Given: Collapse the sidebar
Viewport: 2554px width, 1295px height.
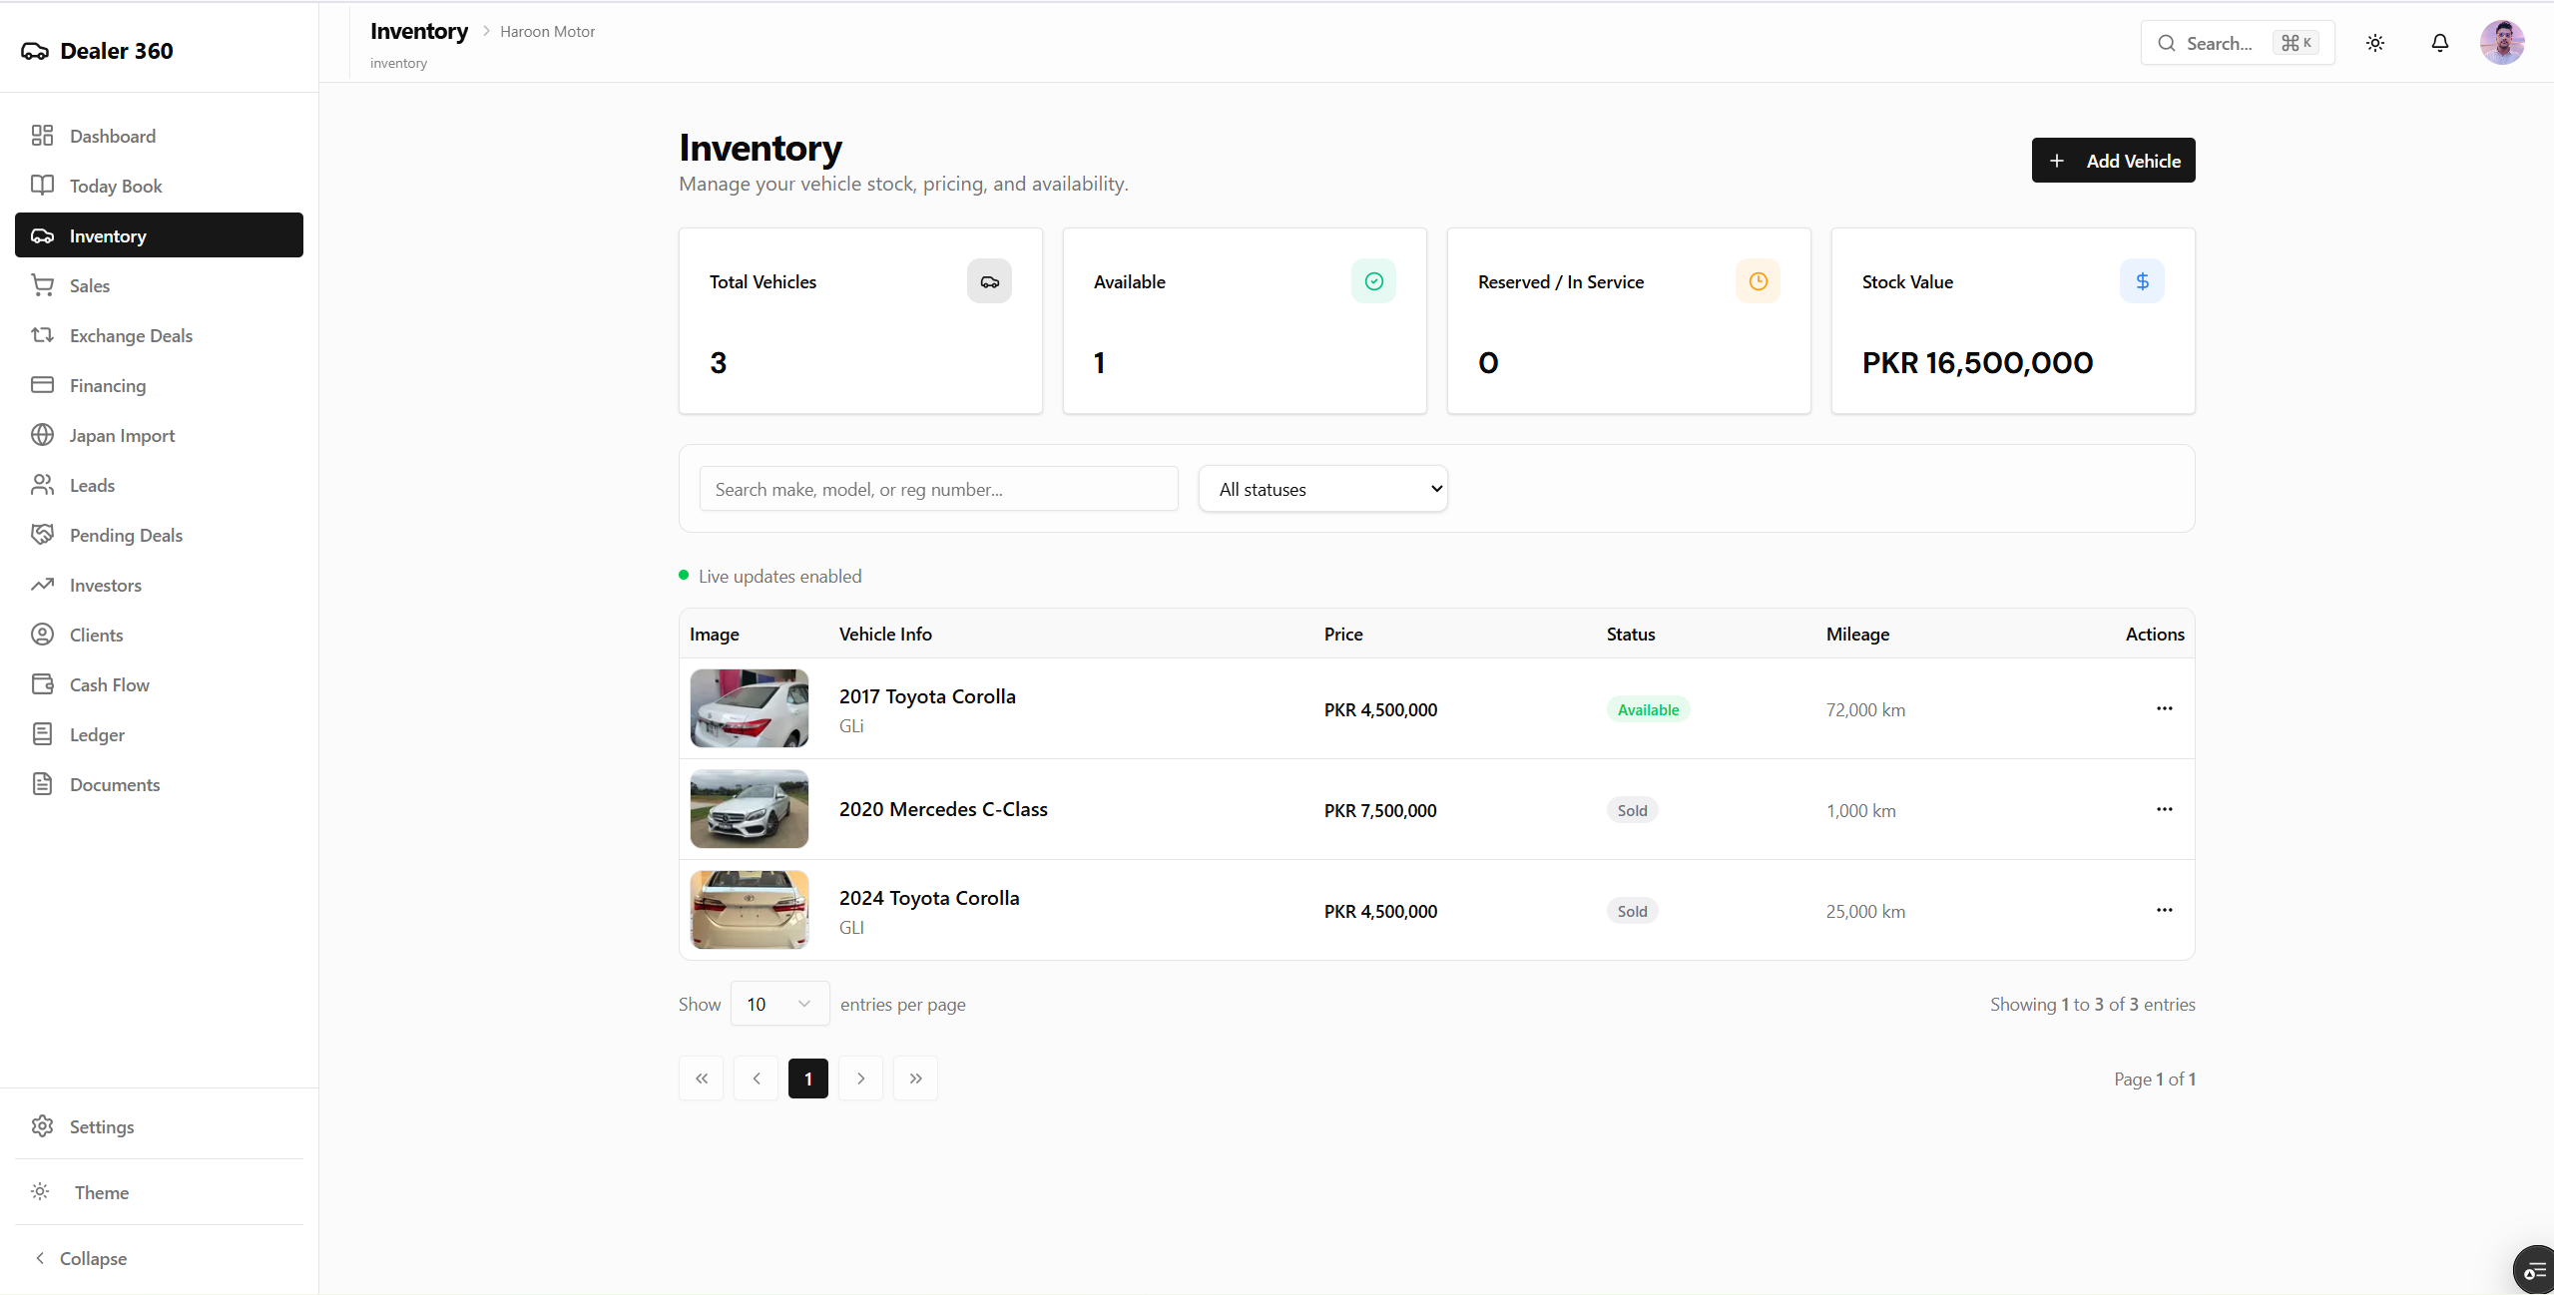Looking at the screenshot, I should pos(159,1258).
